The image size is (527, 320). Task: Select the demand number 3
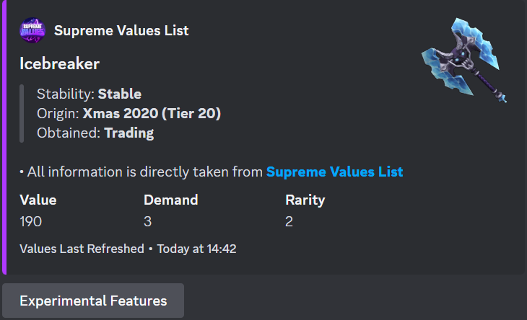[147, 221]
